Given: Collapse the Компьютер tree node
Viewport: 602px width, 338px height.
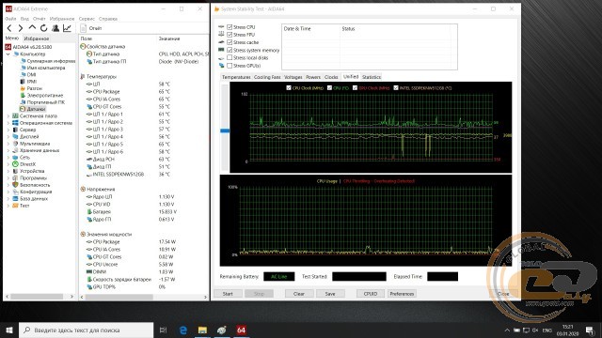Looking at the screenshot, I should click(x=8, y=54).
